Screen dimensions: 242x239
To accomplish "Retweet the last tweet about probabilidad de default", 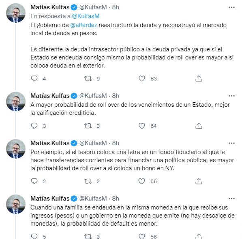I will 88,237.
